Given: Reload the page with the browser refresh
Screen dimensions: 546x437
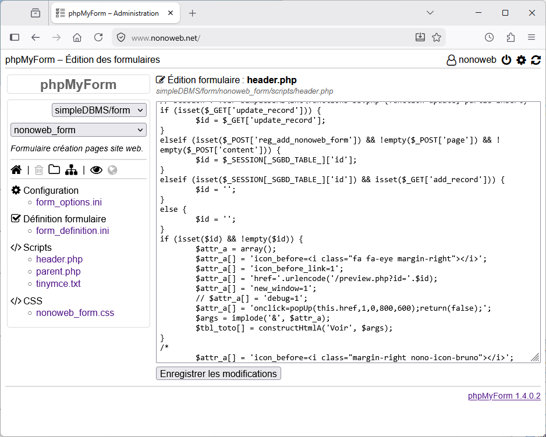Looking at the screenshot, I should pyautogui.click(x=98, y=37).
